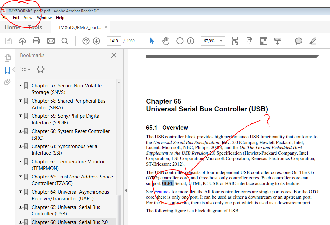Follow the blue Features link
This screenshot has height=225, width=330.
(x=162, y=192)
